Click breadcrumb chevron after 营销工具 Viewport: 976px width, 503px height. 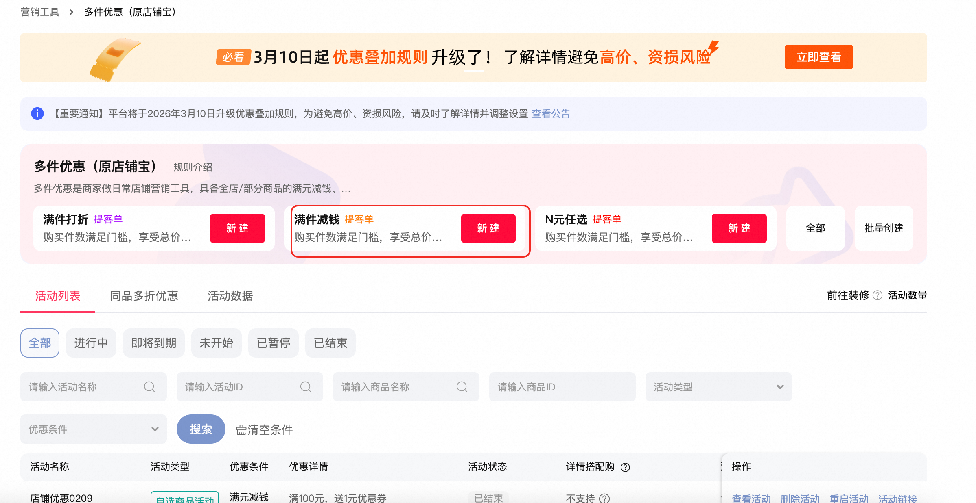pos(72,12)
